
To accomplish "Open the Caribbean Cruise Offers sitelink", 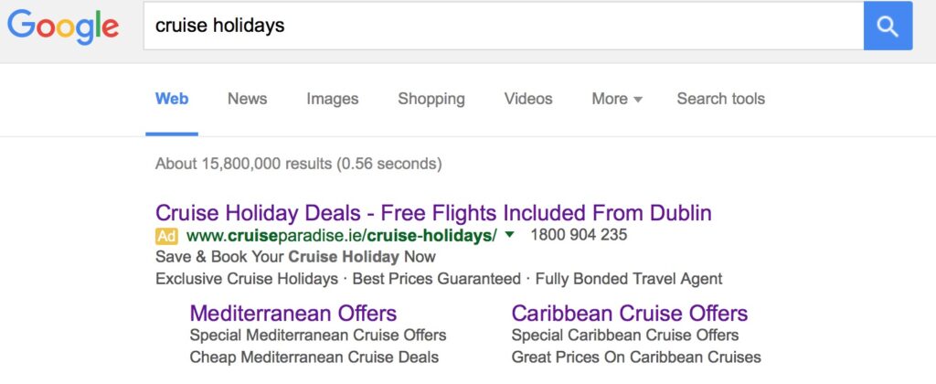I will [630, 313].
